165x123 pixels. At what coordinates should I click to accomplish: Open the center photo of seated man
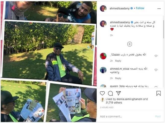pyautogui.click(x=48, y=53)
